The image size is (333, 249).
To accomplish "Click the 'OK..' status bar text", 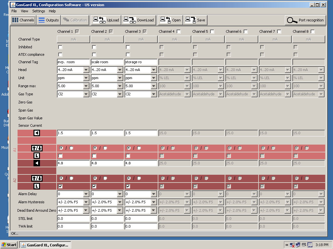I will point(15,233).
